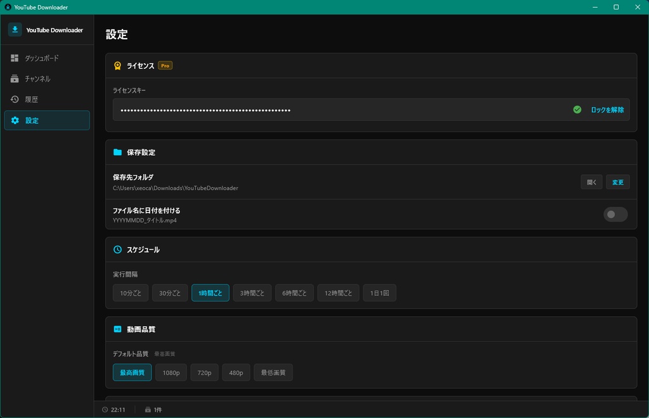Select the 3時間ごと interval

252,293
